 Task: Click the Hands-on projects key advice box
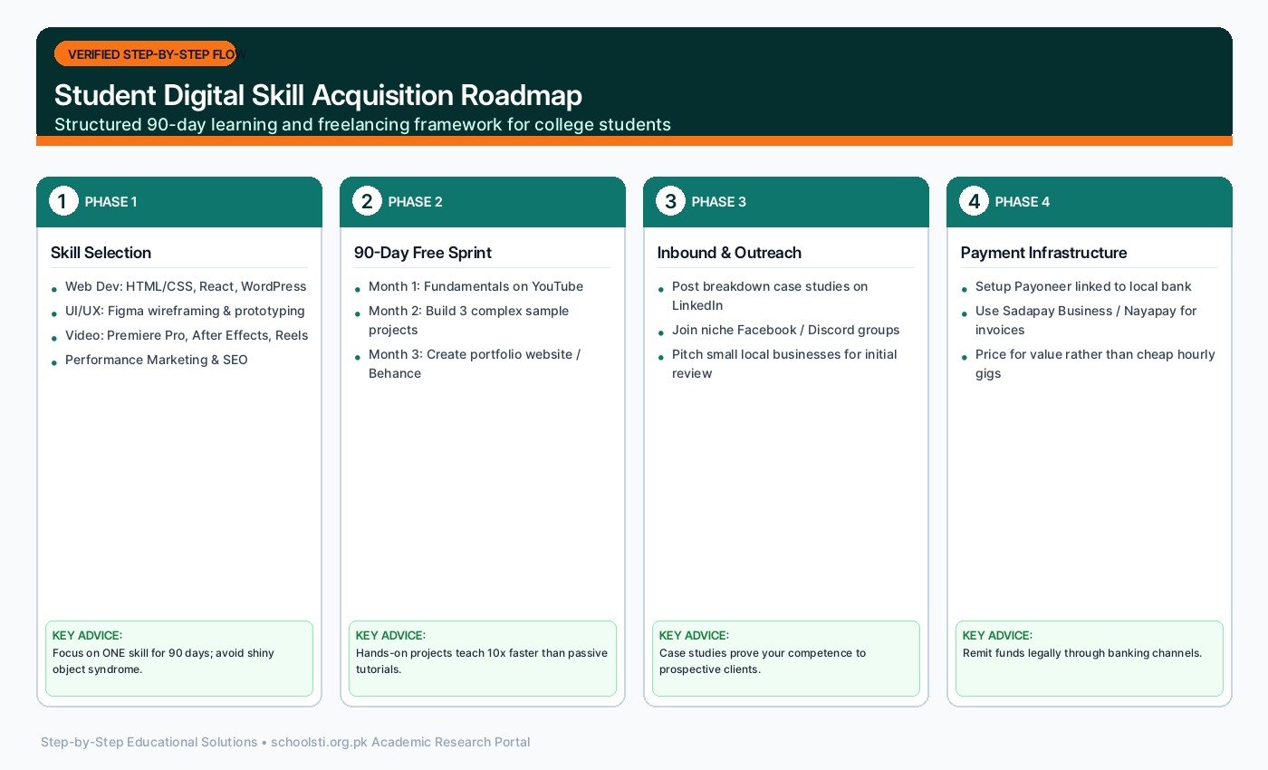[x=483, y=659]
